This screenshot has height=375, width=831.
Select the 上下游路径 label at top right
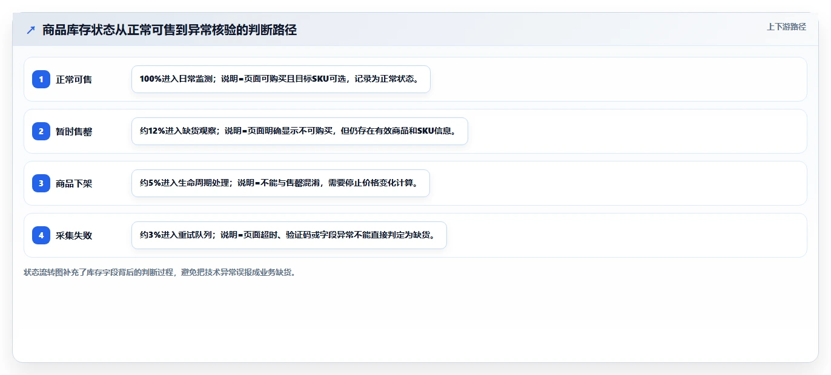coord(786,27)
